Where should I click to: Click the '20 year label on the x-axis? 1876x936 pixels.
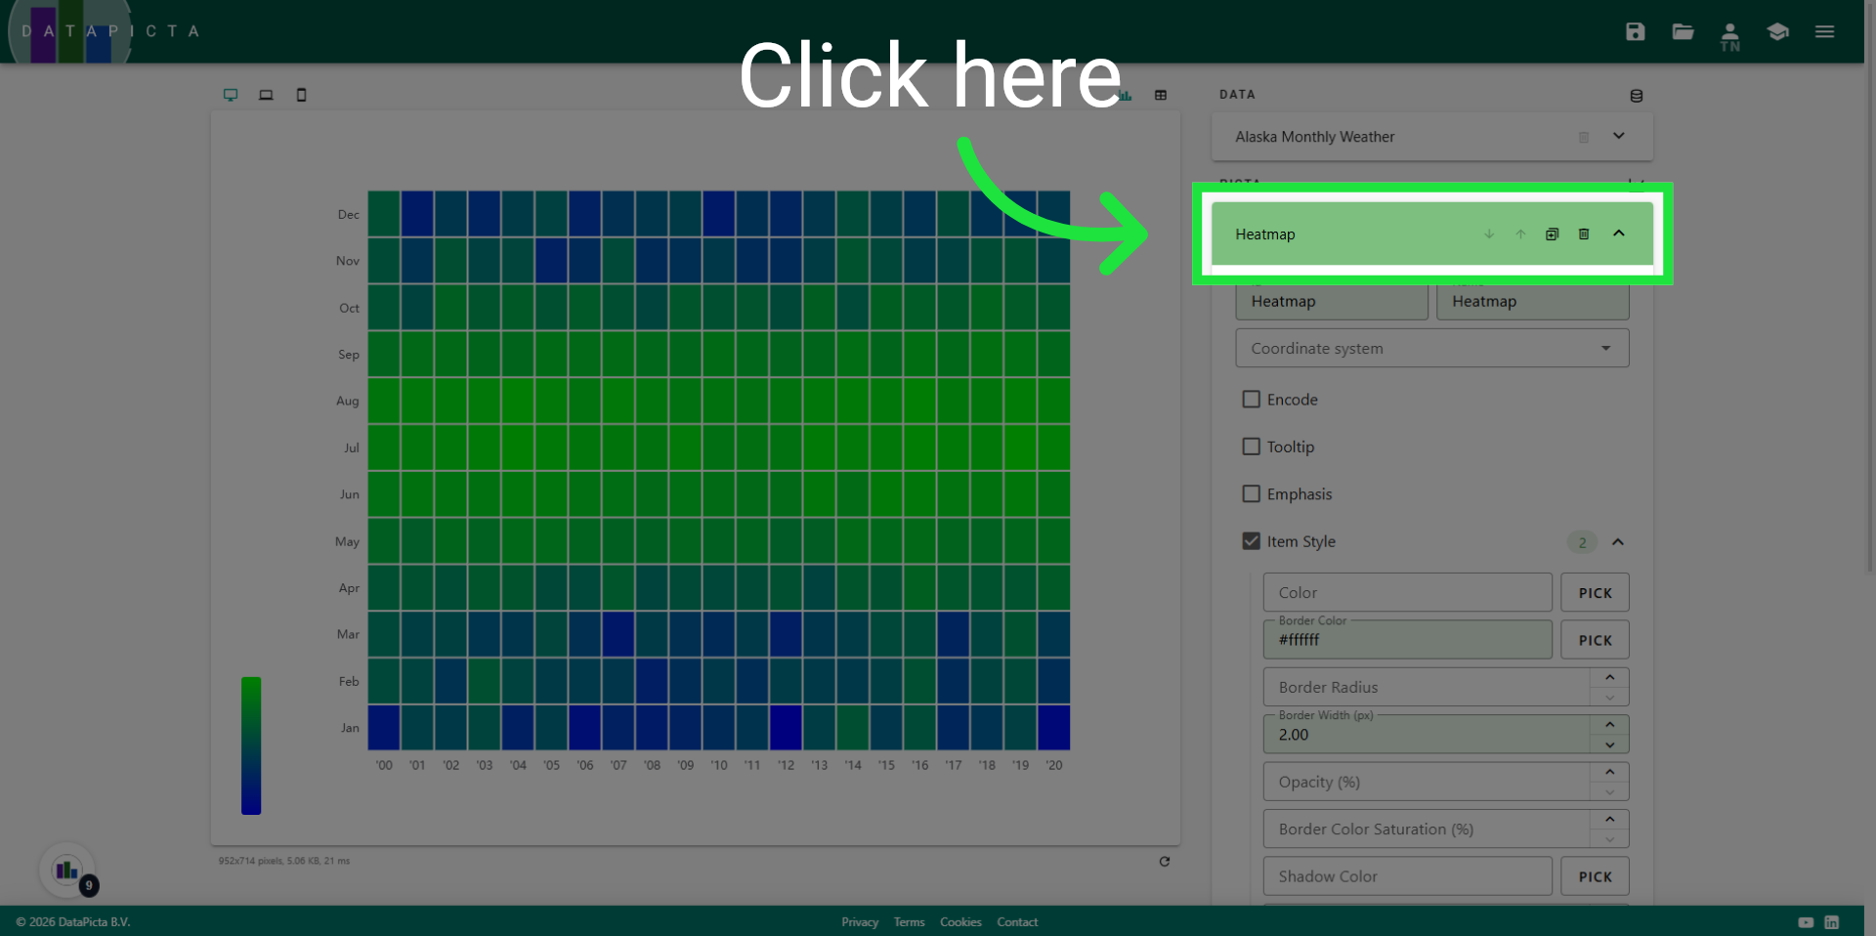pyautogui.click(x=1053, y=765)
